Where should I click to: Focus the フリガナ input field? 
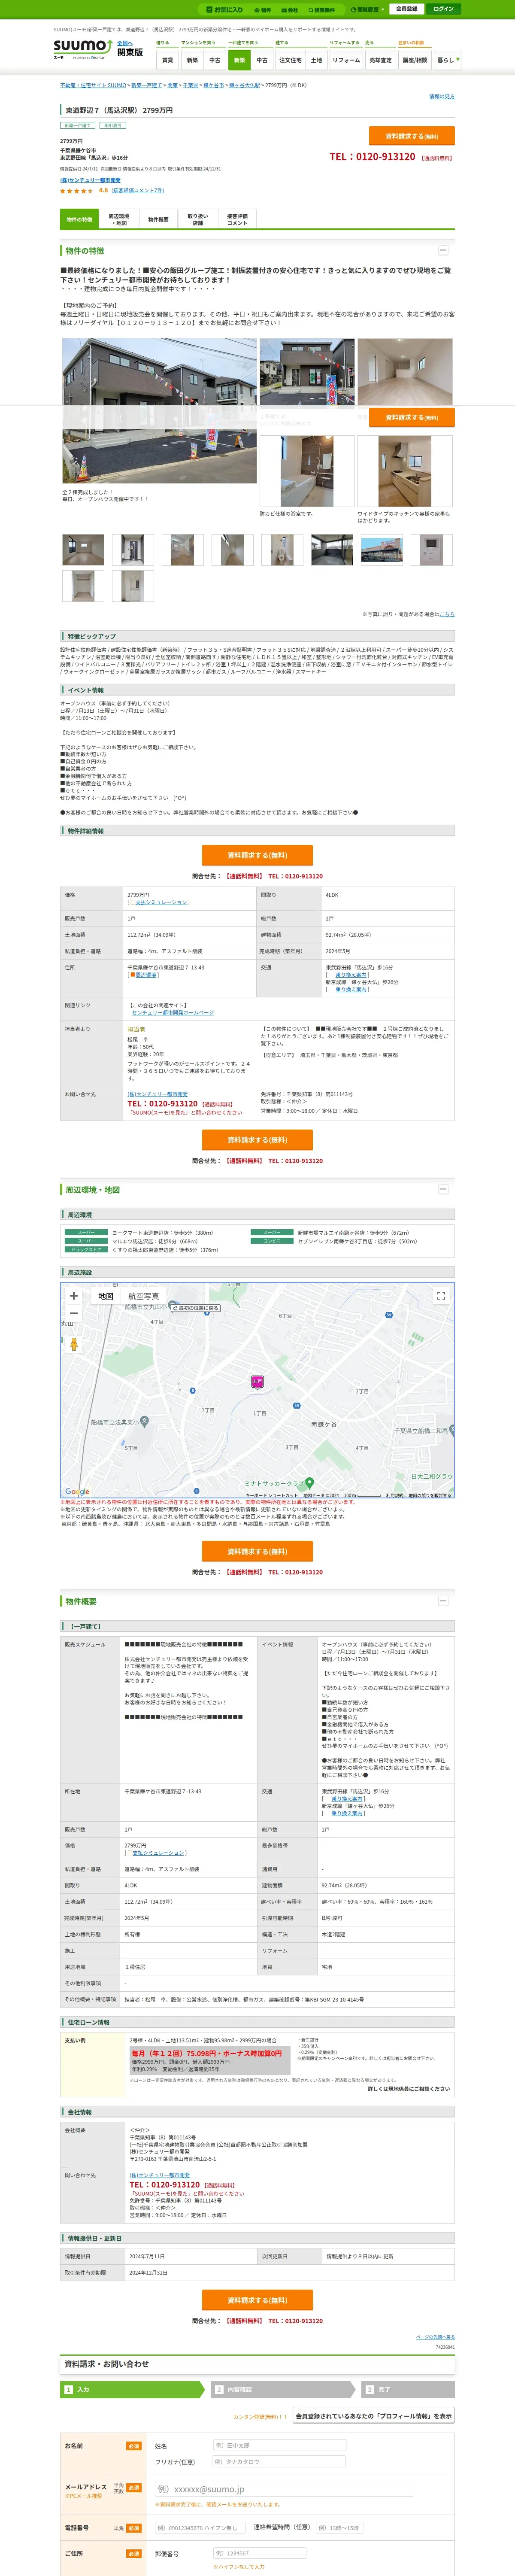click(x=279, y=2461)
